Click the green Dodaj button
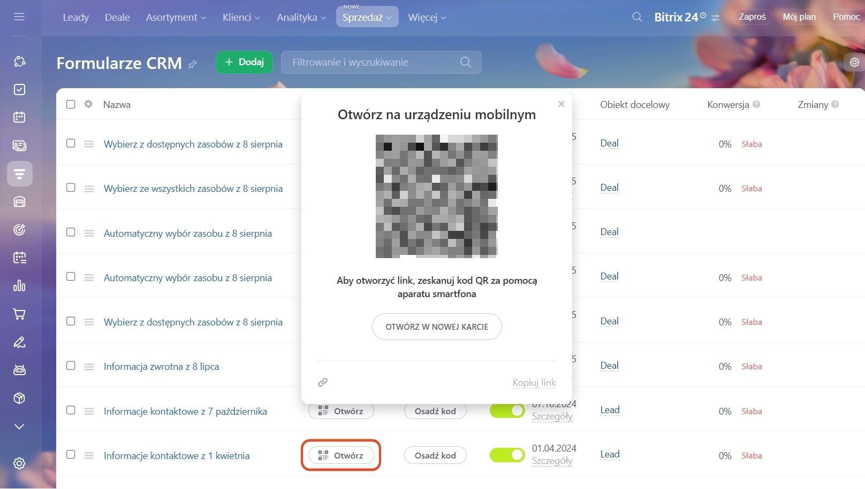 point(244,62)
